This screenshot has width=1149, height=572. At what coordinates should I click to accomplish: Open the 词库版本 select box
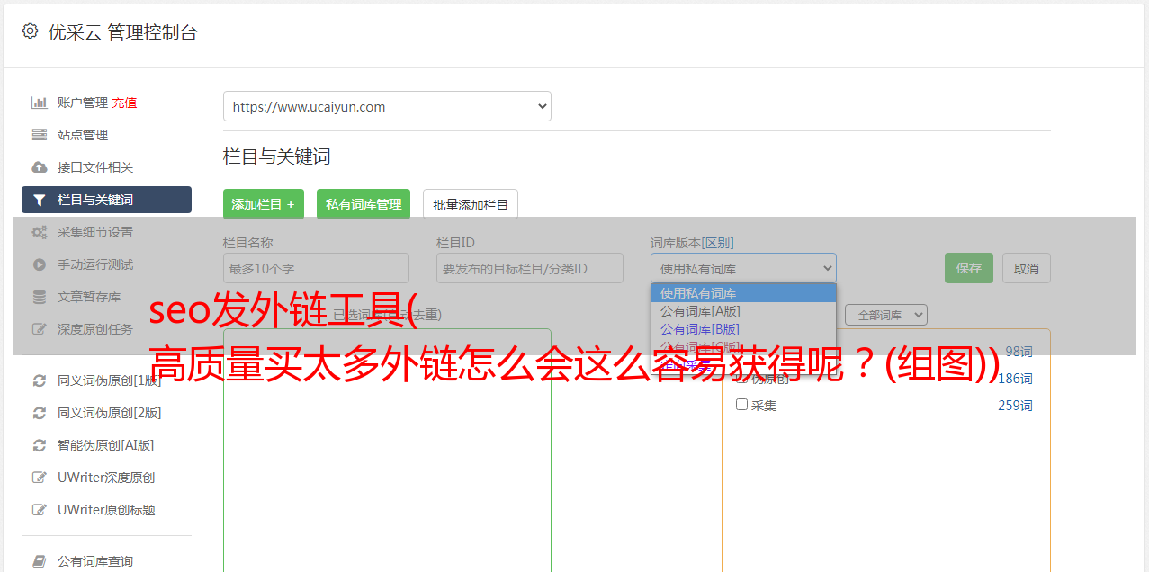743,268
